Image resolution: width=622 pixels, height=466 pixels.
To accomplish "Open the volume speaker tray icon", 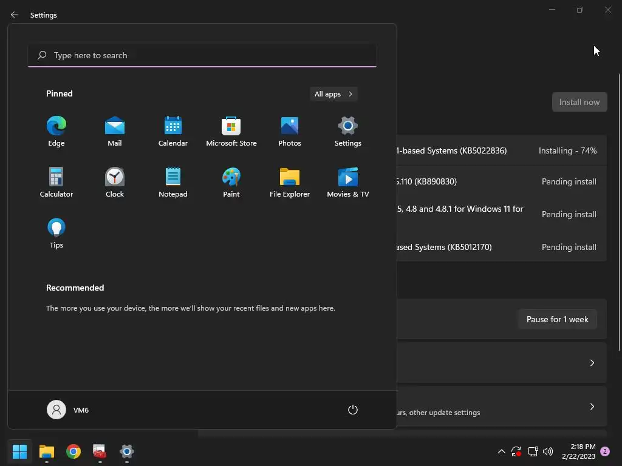I will (548, 451).
